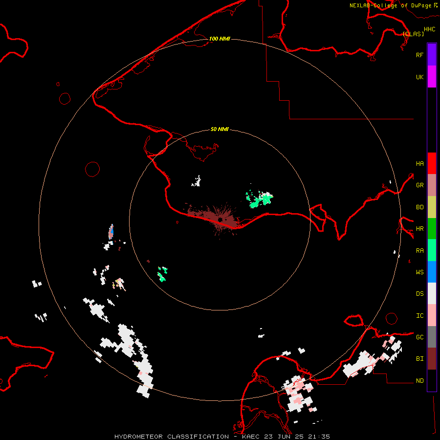440x440 pixels.
Task: Click the 50 NMI range ring label
Action: tap(220, 129)
